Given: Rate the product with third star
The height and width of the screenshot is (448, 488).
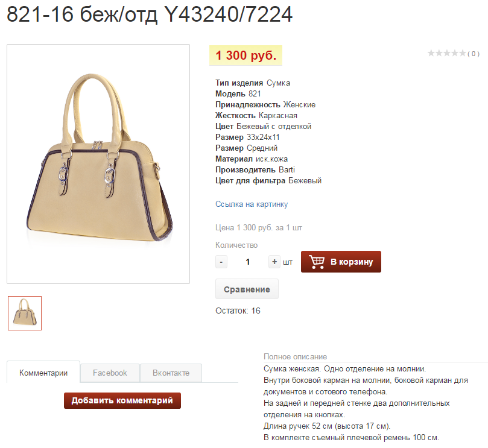Looking at the screenshot, I should click(447, 53).
